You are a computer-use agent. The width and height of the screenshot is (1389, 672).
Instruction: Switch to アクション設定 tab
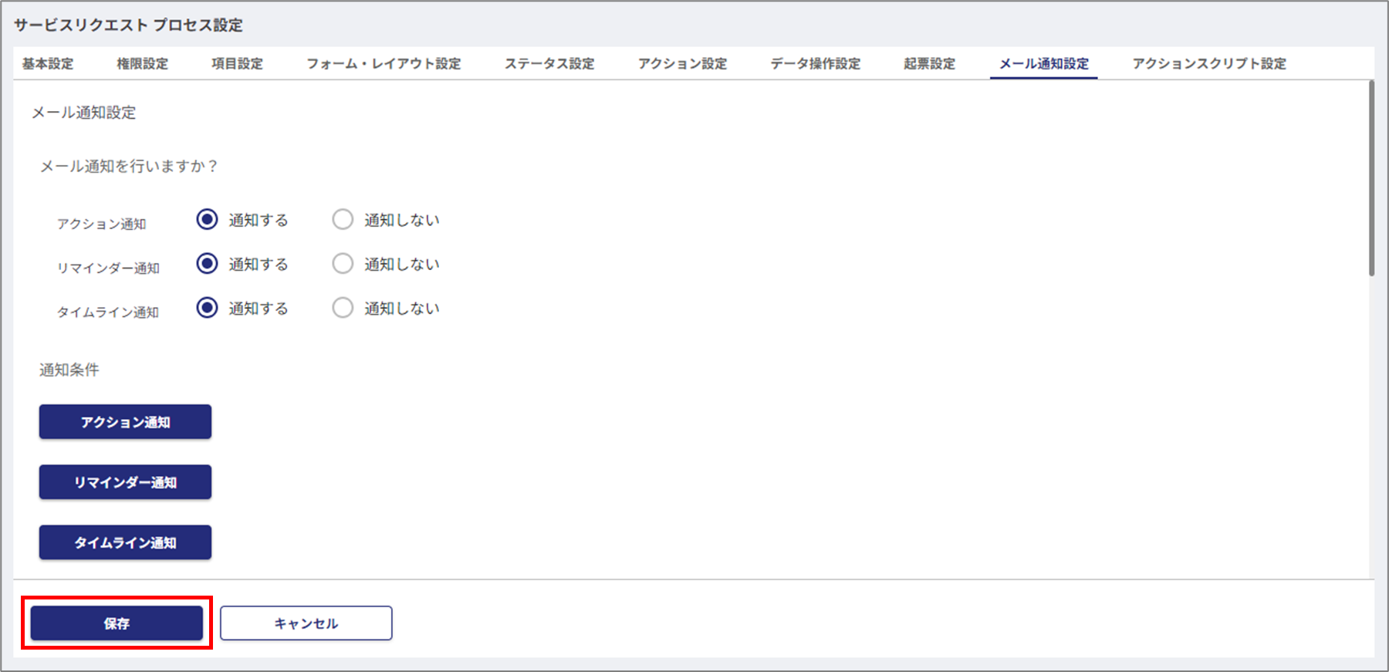(682, 64)
